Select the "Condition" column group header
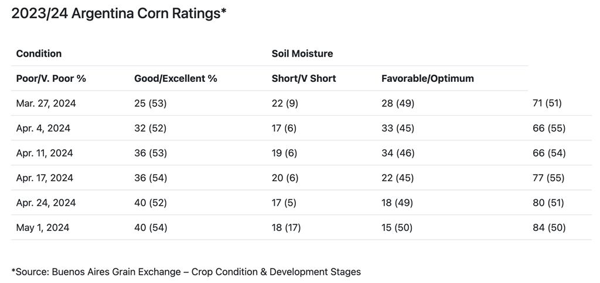The width and height of the screenshot is (600, 283). pos(39,54)
